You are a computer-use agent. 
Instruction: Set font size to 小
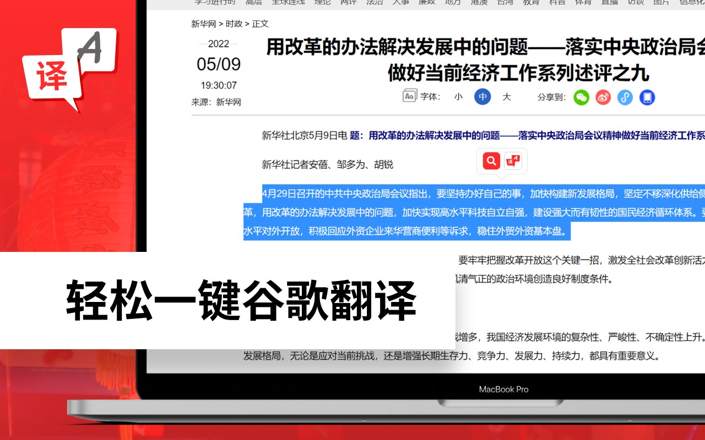click(x=458, y=97)
